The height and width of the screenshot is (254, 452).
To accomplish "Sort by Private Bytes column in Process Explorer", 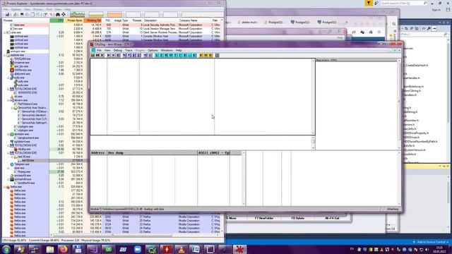I will [x=74, y=20].
